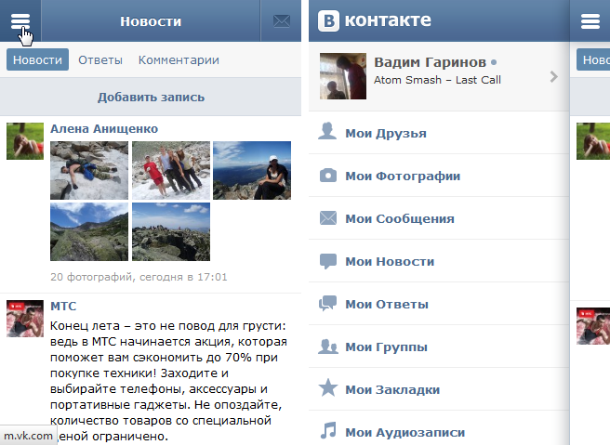
Task: Open the МТС avatar in left feed
Action: [25, 319]
